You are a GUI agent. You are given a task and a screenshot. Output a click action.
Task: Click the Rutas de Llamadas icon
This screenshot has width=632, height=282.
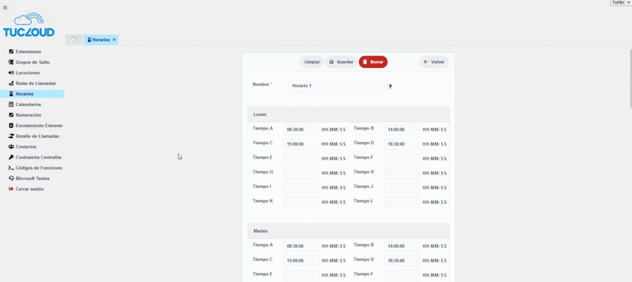[11, 83]
